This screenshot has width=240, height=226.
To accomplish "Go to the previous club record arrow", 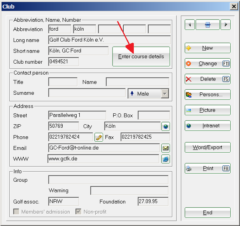I will (x=190, y=24).
